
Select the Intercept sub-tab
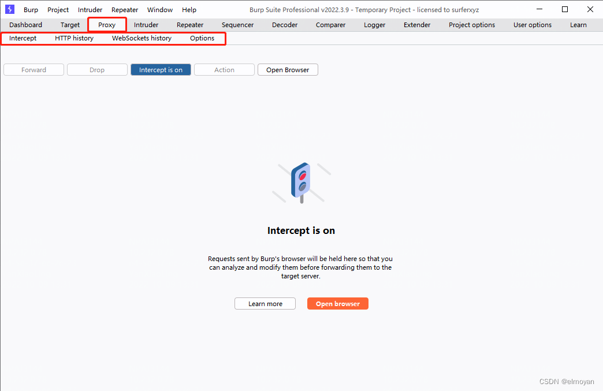23,38
